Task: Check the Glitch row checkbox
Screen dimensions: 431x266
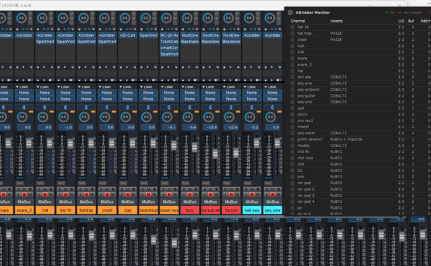Action: tap(292, 114)
